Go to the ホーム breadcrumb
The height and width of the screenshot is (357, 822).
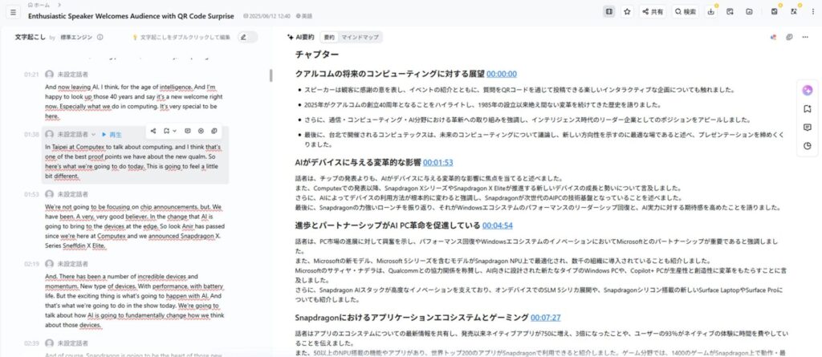pyautogui.click(x=39, y=5)
